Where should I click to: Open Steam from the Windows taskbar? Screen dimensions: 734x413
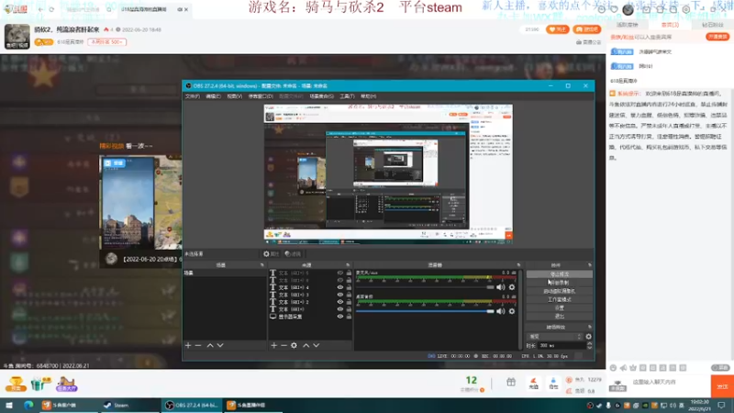pyautogui.click(x=117, y=405)
